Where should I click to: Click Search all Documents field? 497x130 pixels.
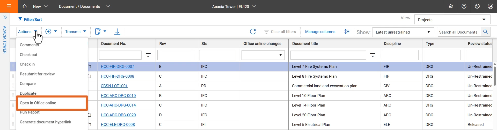pos(459,32)
